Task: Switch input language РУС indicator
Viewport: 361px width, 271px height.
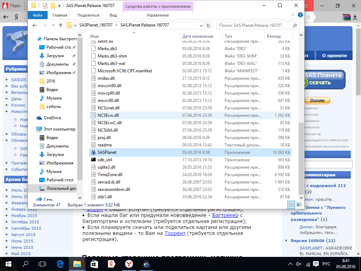Action: 326,264
